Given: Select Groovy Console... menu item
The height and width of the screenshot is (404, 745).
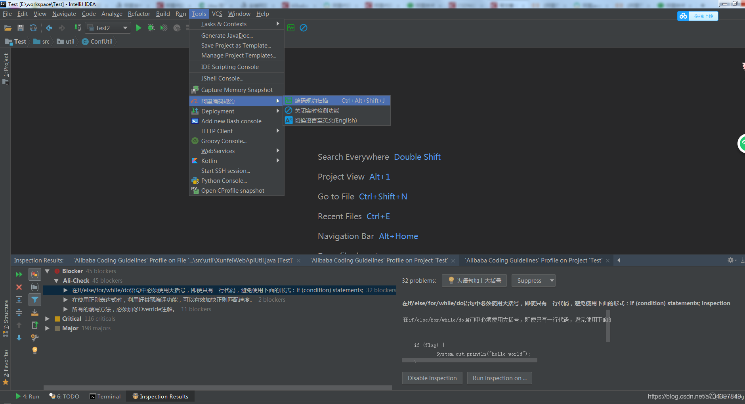Looking at the screenshot, I should pyautogui.click(x=237, y=141).
